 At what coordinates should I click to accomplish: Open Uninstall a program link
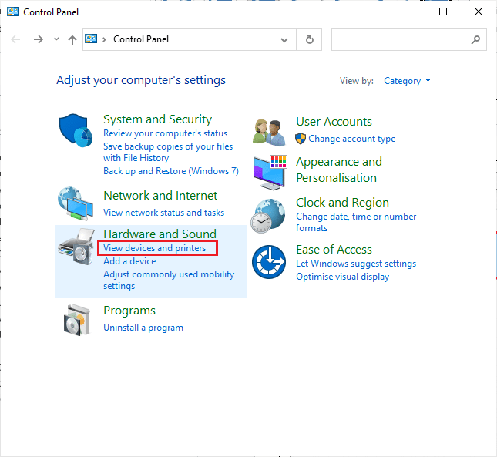143,328
